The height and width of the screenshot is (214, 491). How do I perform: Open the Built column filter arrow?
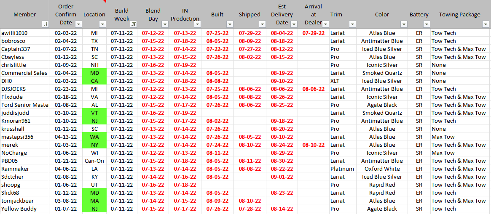(x=229, y=24)
